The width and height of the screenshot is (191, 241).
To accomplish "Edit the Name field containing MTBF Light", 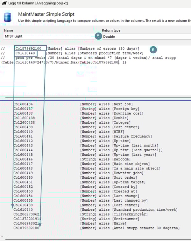I will coord(48,36).
